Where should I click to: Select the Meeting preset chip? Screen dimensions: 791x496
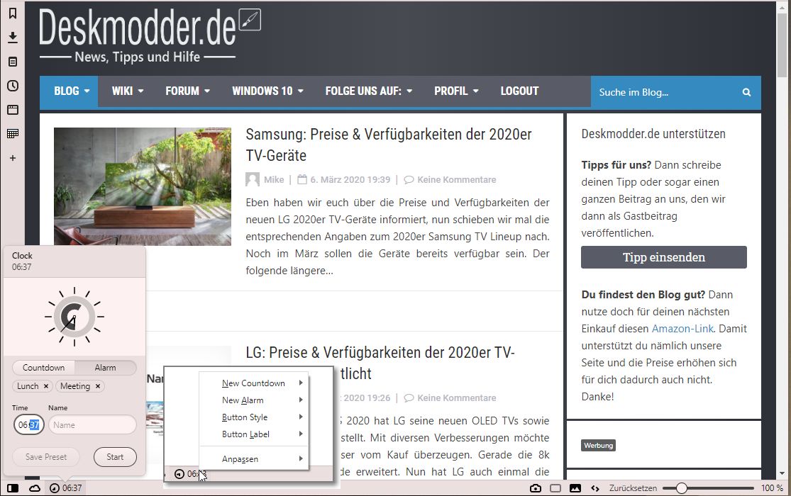[75, 386]
